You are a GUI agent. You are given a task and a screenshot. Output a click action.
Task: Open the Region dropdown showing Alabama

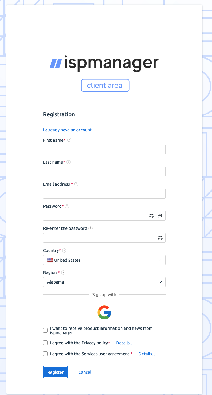click(x=104, y=282)
